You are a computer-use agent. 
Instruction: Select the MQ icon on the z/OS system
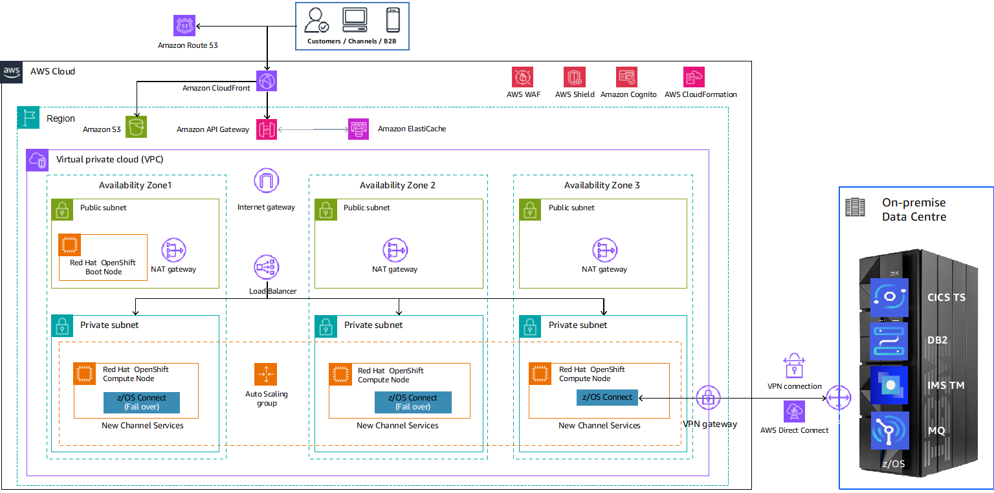(889, 430)
